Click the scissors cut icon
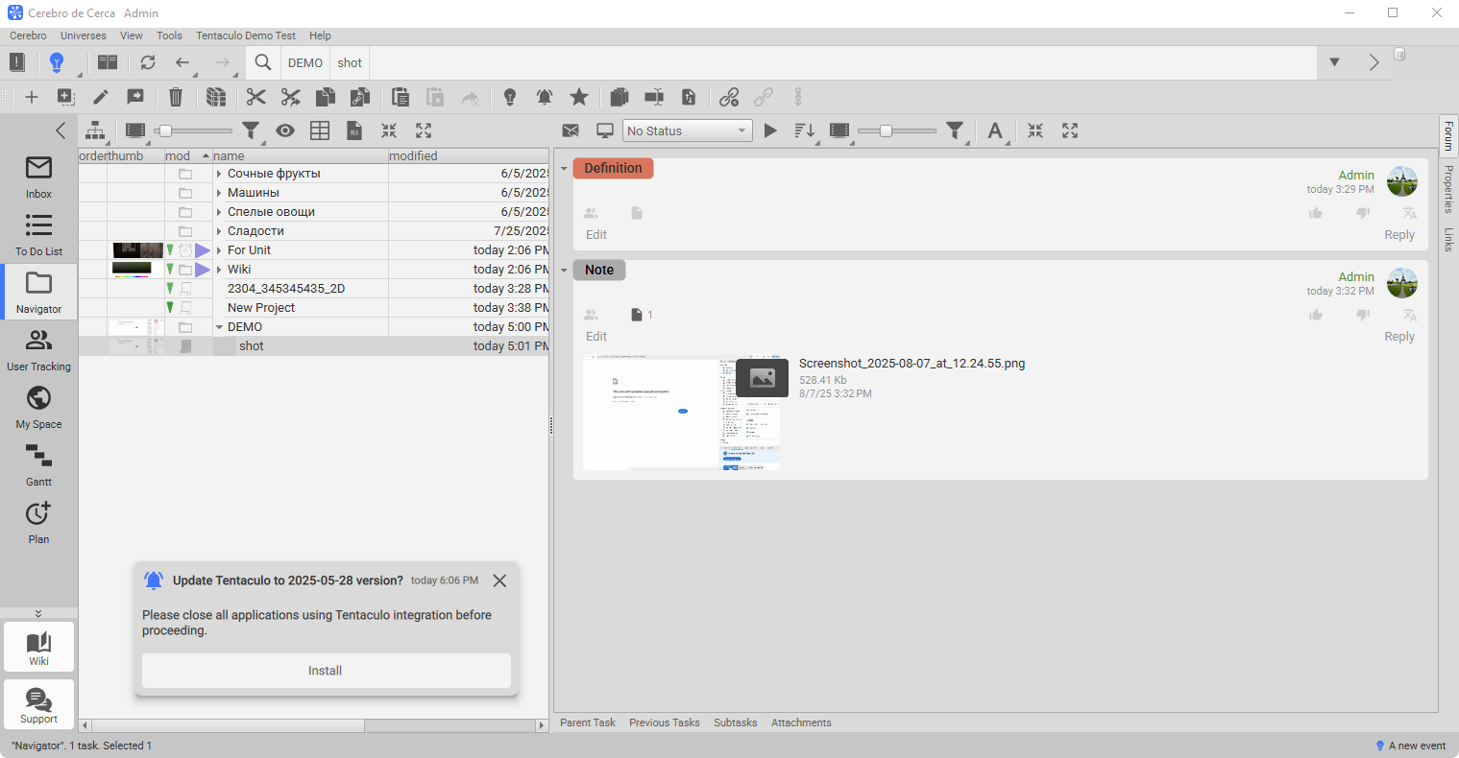Viewport: 1459px width, 758px height. pyautogui.click(x=255, y=97)
